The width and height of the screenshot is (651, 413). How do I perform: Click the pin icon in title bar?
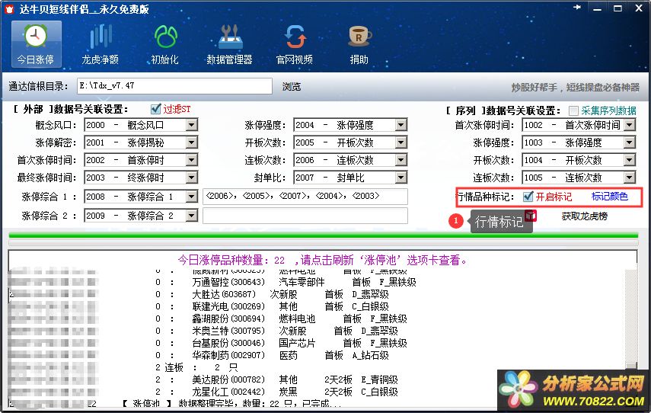pos(577,8)
